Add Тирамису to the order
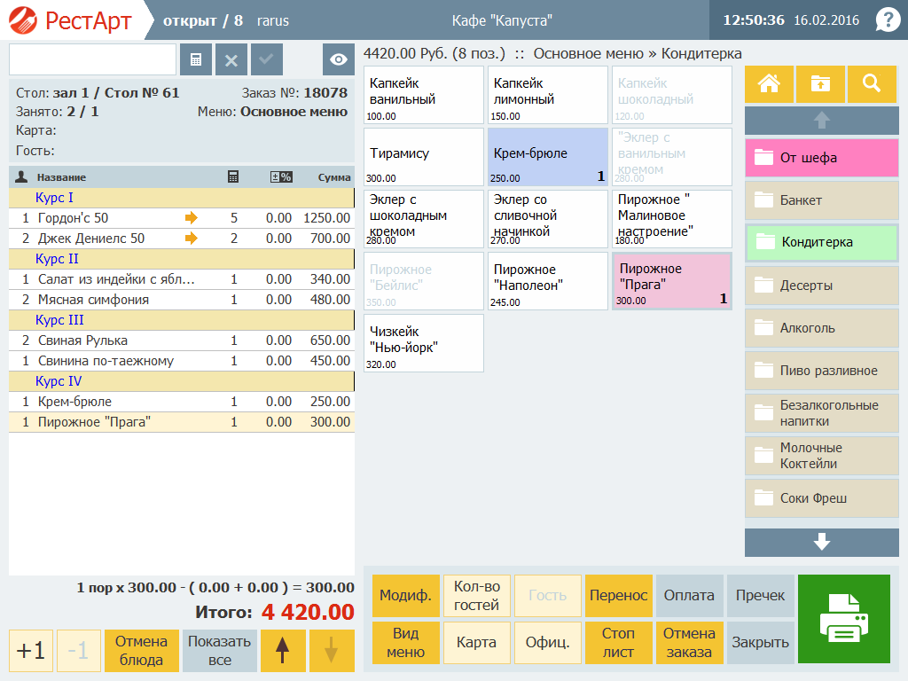This screenshot has width=908, height=681. pos(423,157)
